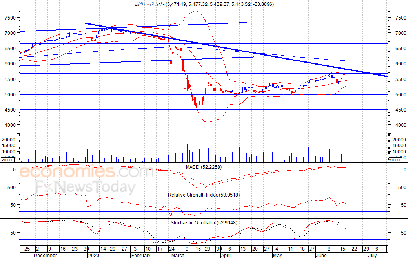
Task: Click 50 on the right Stochastic axis
Action: click(x=404, y=233)
